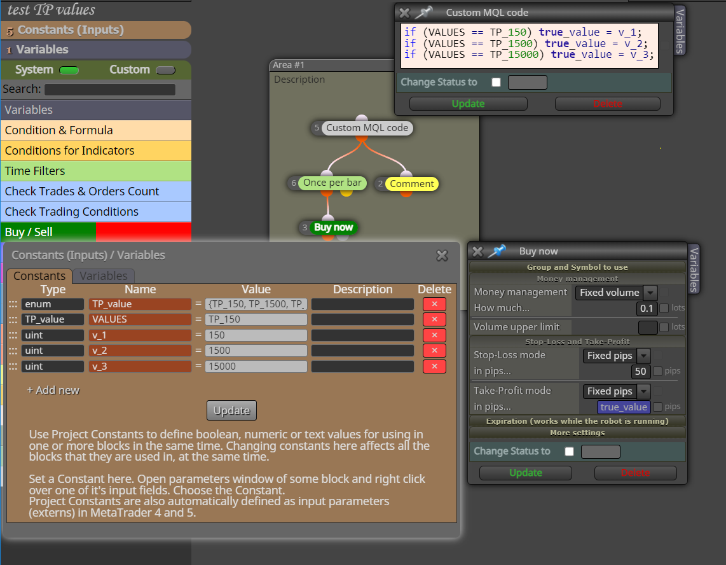Screen dimensions: 726x565
Task: Tick Change Status checkbox in Custom MQL window
Action: pyautogui.click(x=497, y=83)
